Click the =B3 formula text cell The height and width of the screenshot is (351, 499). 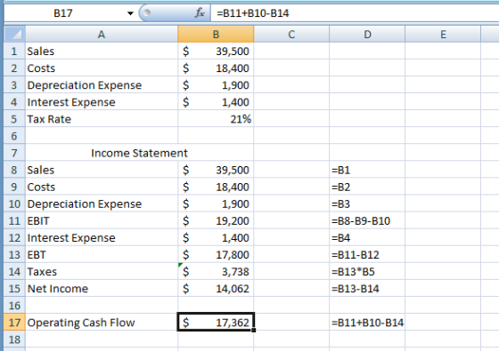click(x=367, y=203)
